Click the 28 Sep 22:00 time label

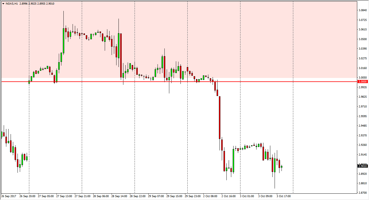pos(137,196)
